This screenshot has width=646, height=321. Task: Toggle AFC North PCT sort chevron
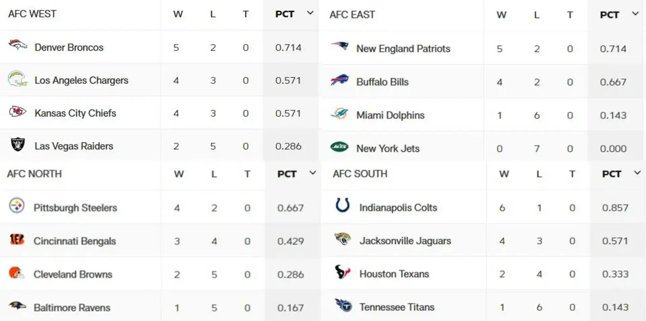[x=313, y=173]
